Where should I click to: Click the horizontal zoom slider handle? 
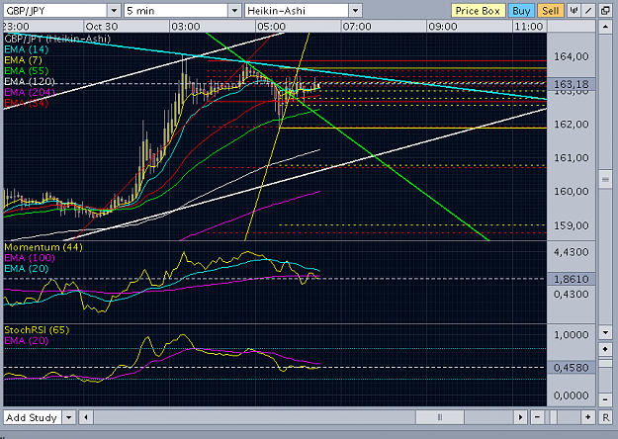pyautogui.click(x=554, y=417)
